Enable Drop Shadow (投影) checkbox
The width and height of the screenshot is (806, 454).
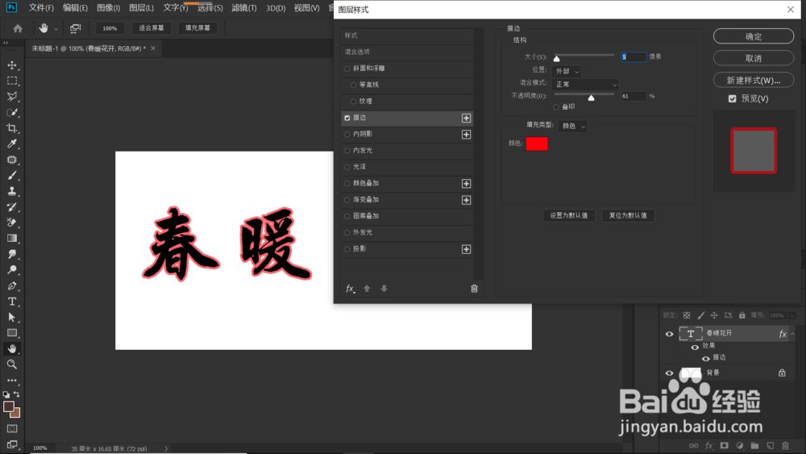(347, 249)
